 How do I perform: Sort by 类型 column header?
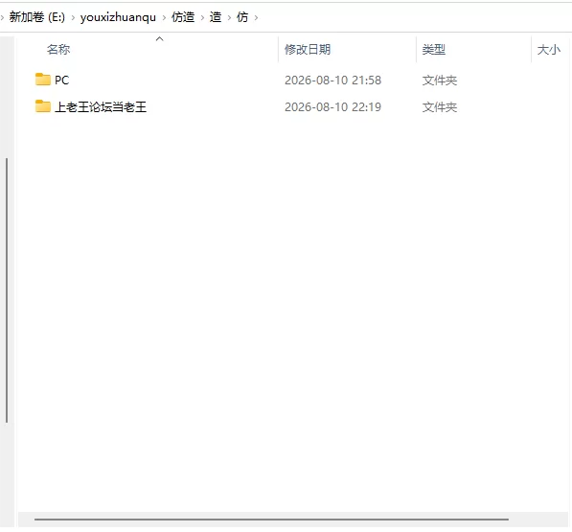point(434,49)
